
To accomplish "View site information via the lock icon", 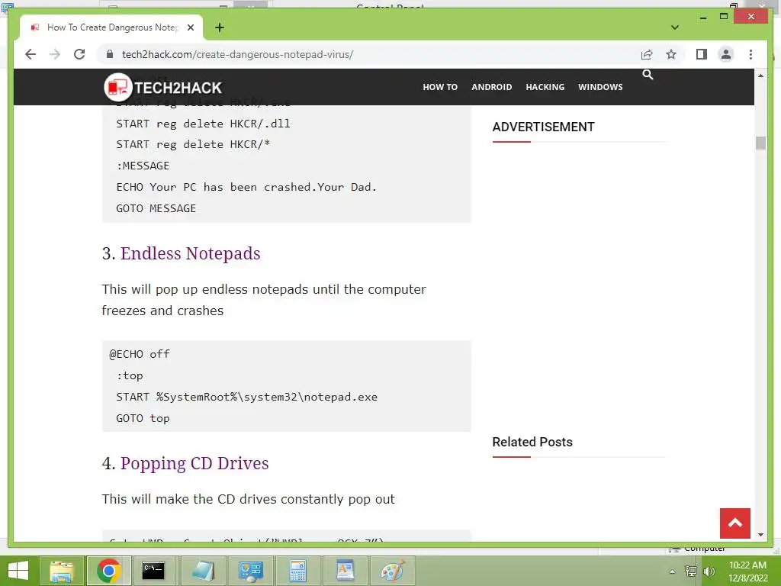I will (x=110, y=54).
